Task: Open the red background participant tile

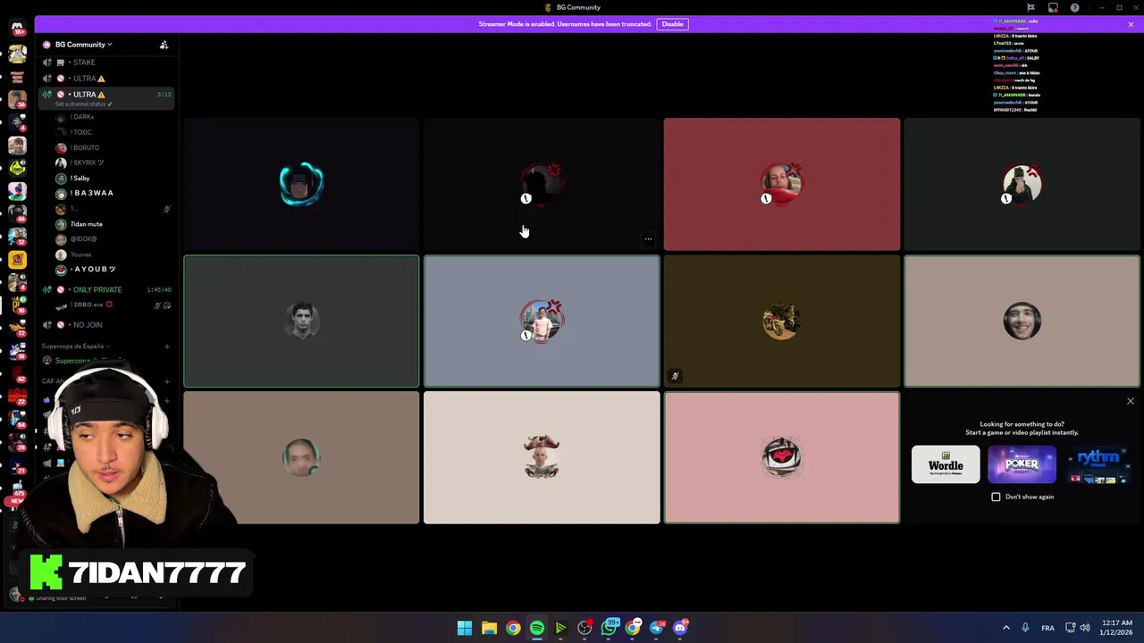Action: pyautogui.click(x=782, y=184)
